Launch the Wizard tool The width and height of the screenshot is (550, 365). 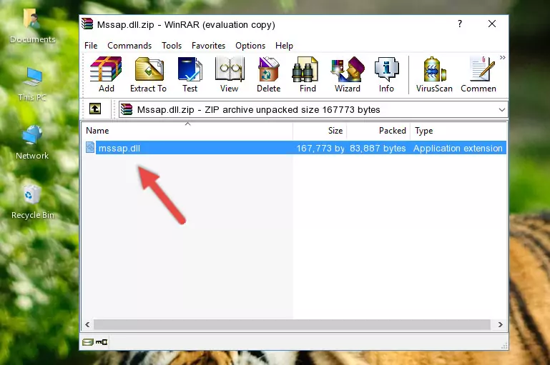click(x=348, y=74)
